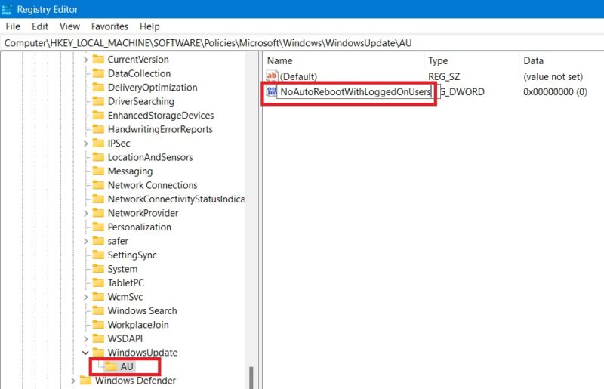Click the REG_SZ type cell
Screen dimensions: 604x389
pyautogui.click(x=444, y=76)
